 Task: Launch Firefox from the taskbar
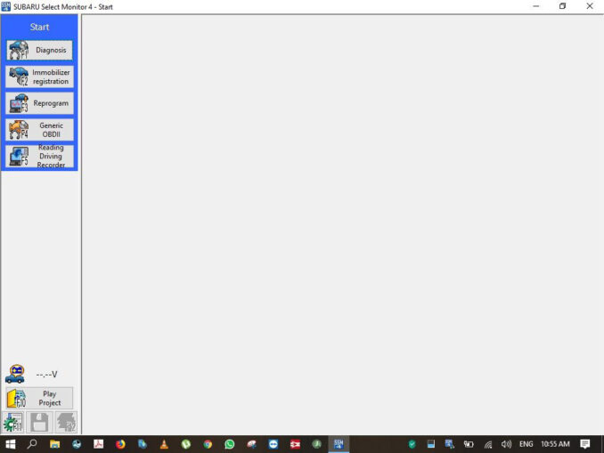coord(120,443)
